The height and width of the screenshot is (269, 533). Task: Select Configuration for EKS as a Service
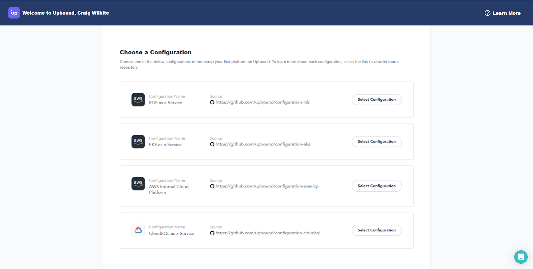coord(377,141)
